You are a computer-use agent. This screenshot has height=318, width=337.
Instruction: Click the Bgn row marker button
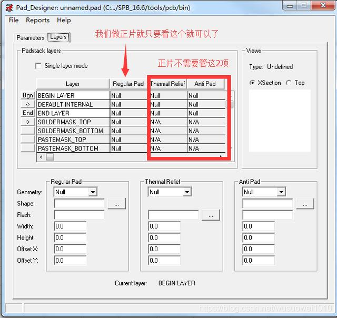[28, 95]
